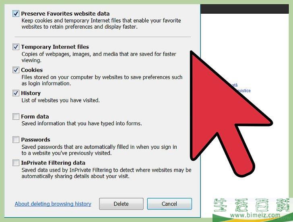Screen dimensions: 293x222
Task: Click the Delete button
Action: point(121,204)
